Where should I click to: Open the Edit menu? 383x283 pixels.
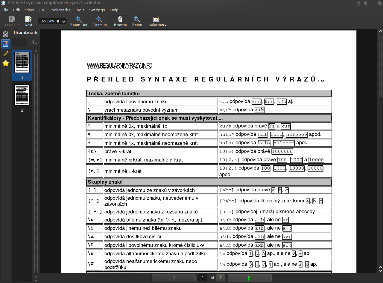pyautogui.click(x=16, y=10)
